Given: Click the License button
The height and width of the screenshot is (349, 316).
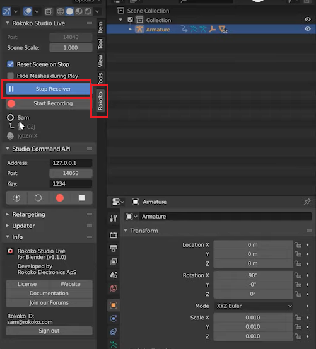Looking at the screenshot, I should [27, 284].
